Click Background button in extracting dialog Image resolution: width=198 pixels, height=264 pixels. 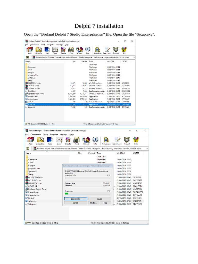pyautogui.click(x=76, y=199)
